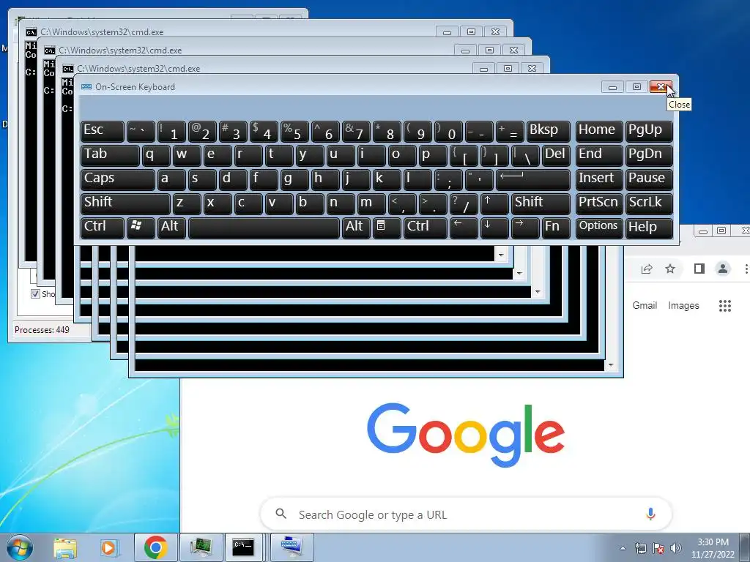Click the backslash key on keyboard
The height and width of the screenshot is (562, 750).
pos(525,155)
